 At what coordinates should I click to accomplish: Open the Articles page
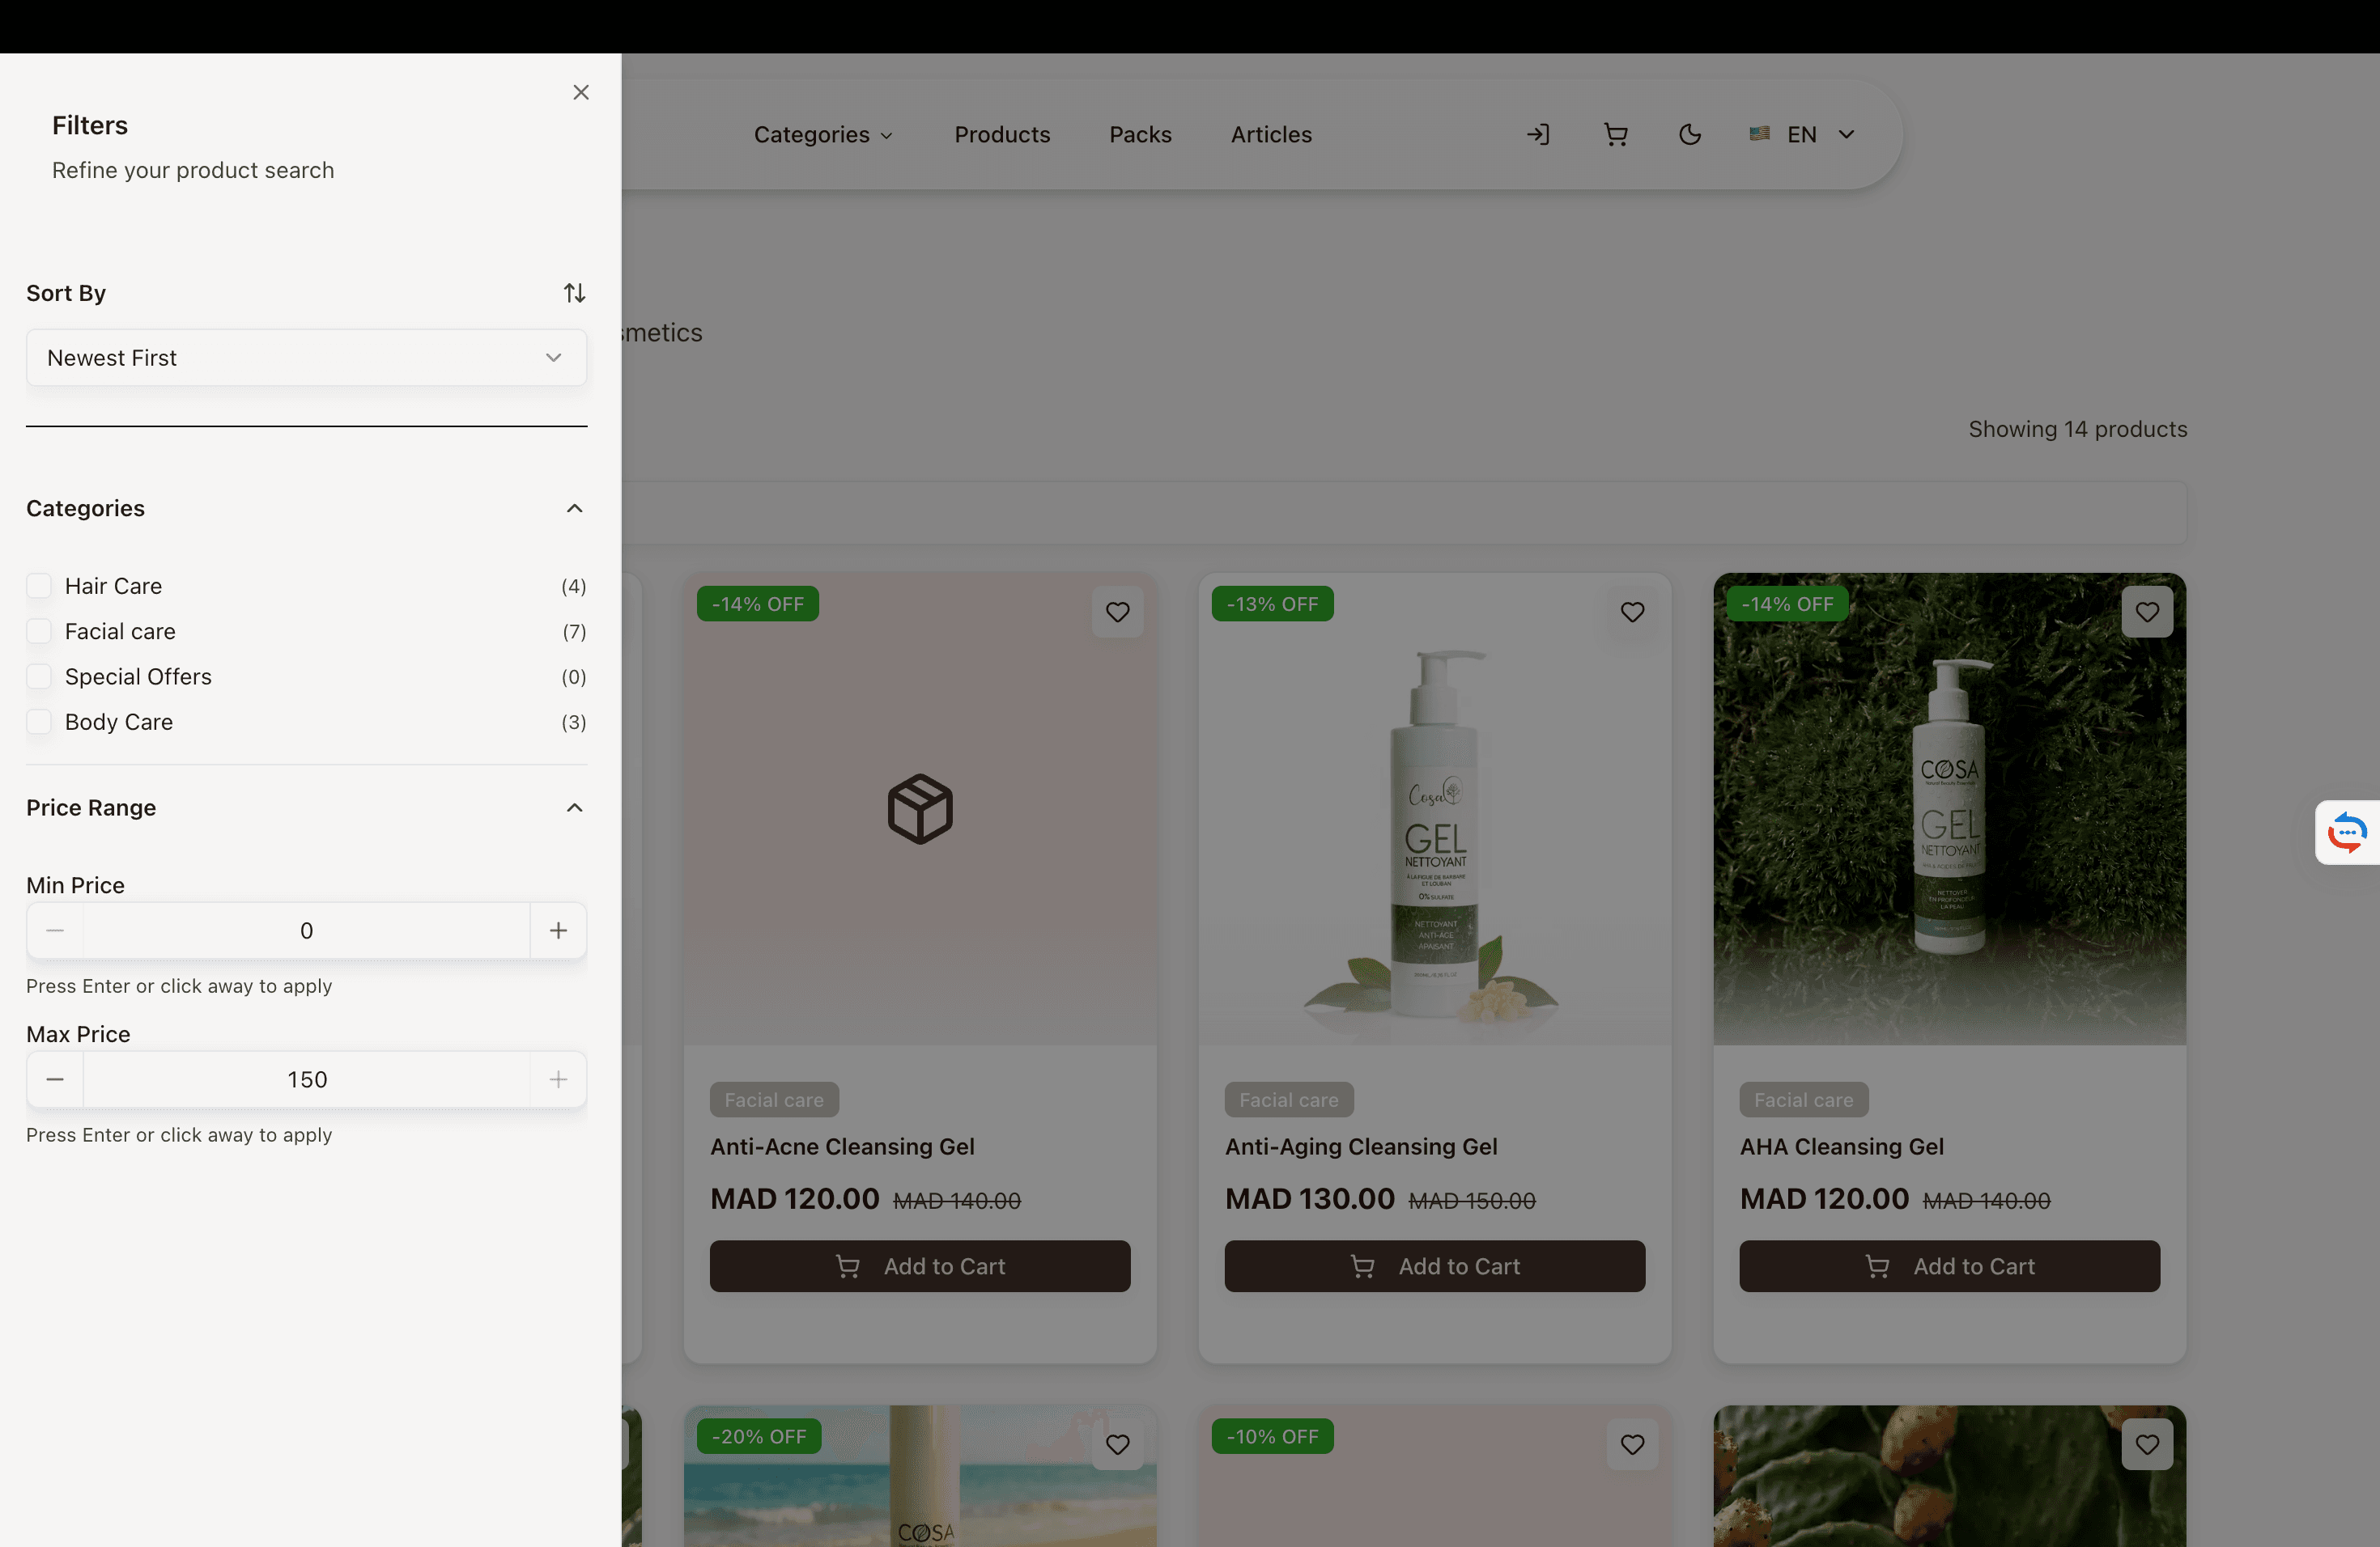point(1271,135)
